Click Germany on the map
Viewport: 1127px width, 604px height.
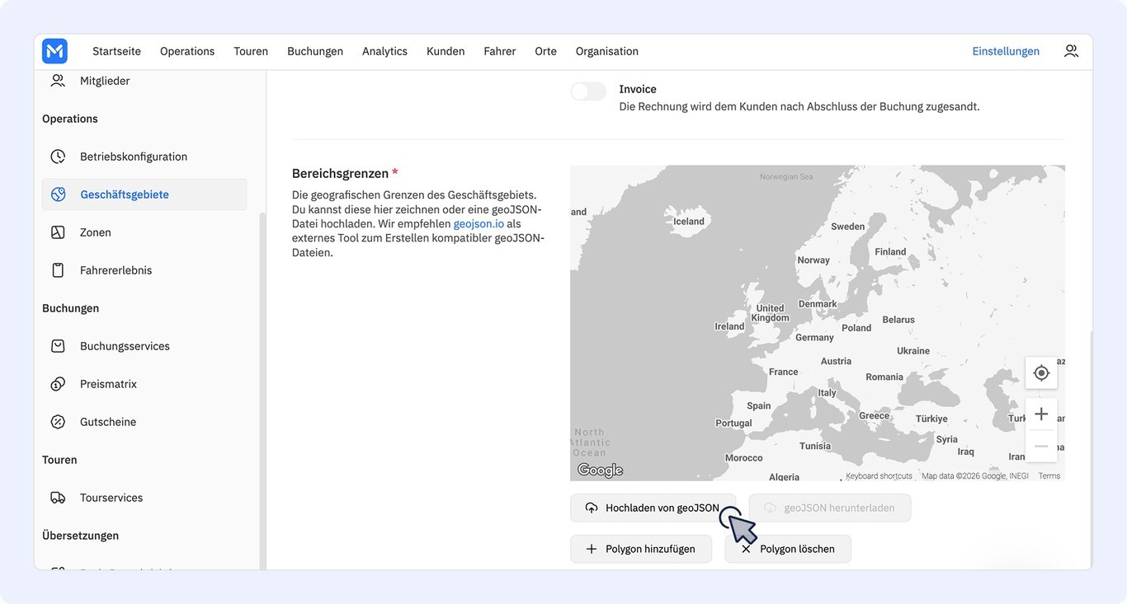coord(814,338)
